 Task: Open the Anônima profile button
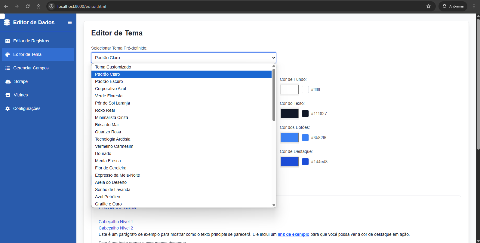(x=453, y=6)
